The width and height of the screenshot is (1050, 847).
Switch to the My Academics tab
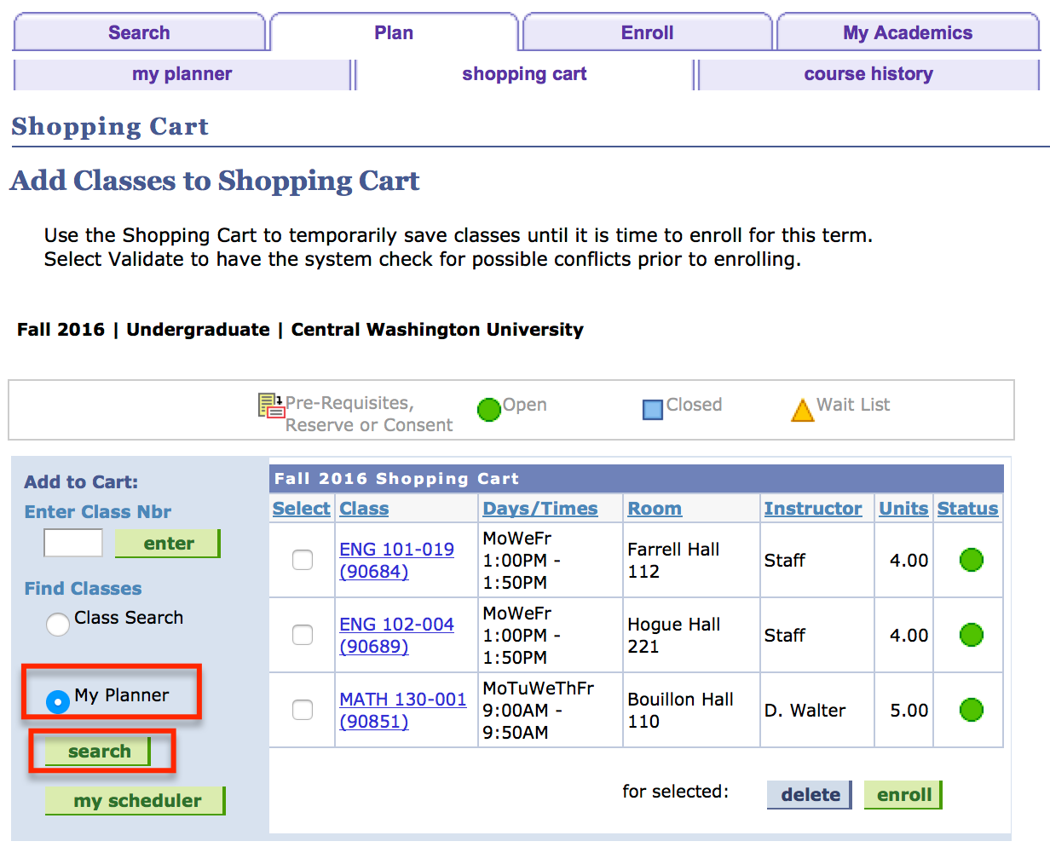[x=907, y=33]
